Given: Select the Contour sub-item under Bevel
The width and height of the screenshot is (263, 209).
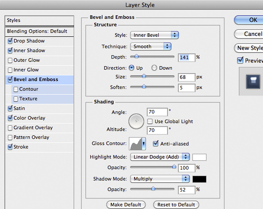Looking at the screenshot, I should click(x=28, y=89).
